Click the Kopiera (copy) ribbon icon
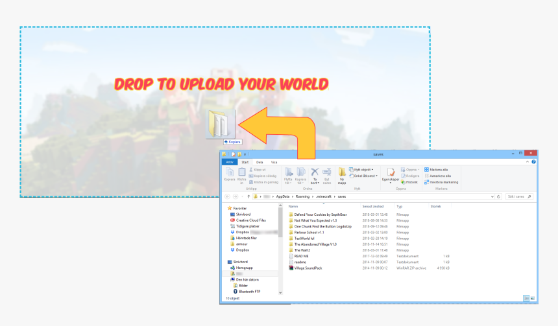This screenshot has height=326, width=558. (230, 172)
